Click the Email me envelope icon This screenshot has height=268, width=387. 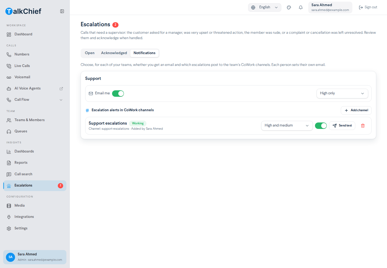(91, 94)
